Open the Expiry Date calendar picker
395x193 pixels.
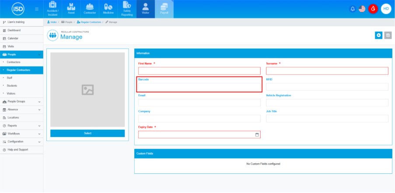(x=257, y=135)
